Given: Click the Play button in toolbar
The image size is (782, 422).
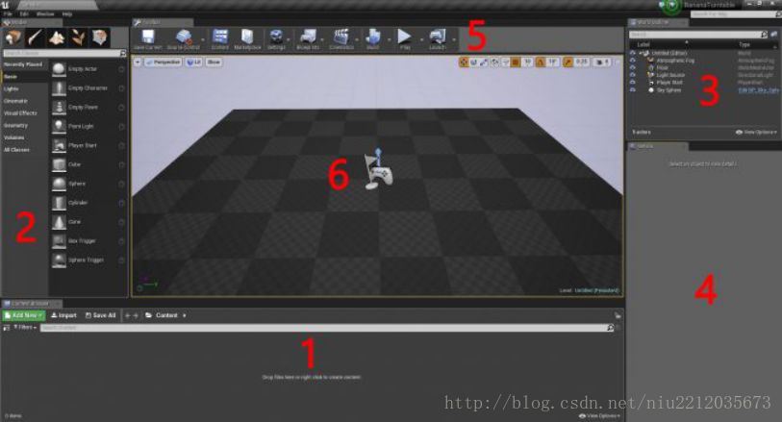Looking at the screenshot, I should click(x=404, y=39).
